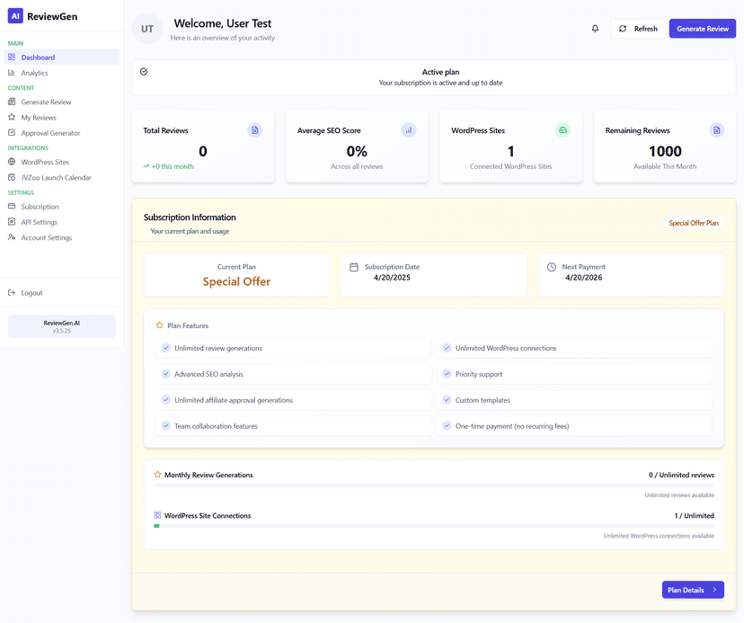The image size is (744, 623).
Task: Click the Total Reviews document icon
Action: (x=255, y=130)
